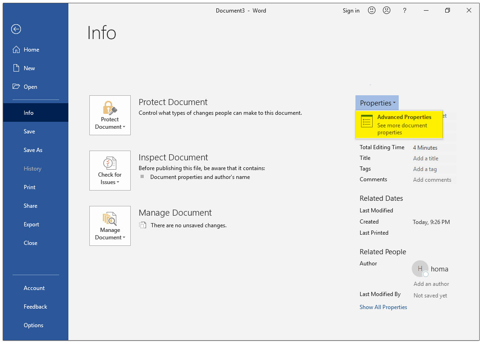Minimize the Word window

click(x=426, y=10)
